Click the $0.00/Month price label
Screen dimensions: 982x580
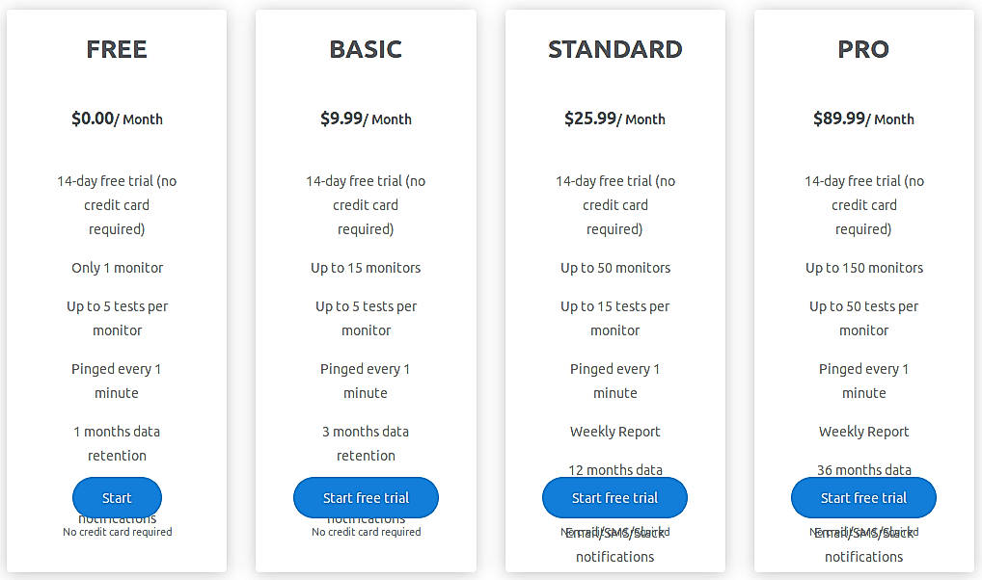pos(117,118)
